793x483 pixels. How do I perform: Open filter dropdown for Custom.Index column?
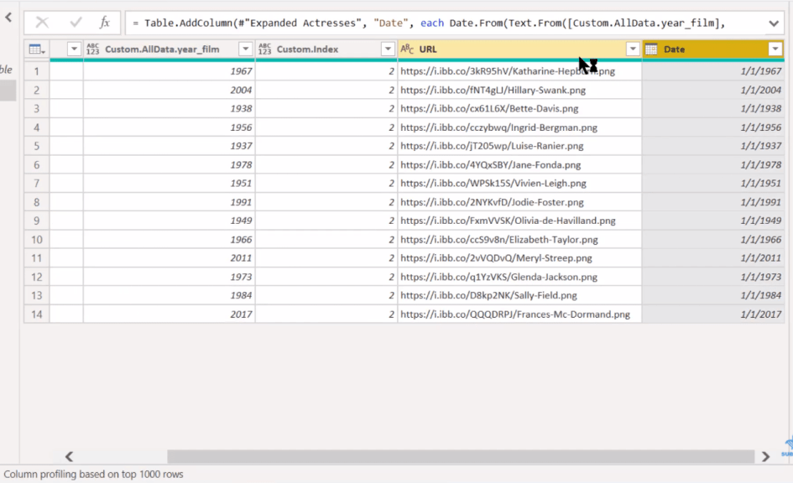(388, 49)
